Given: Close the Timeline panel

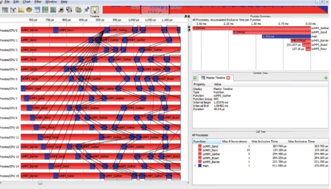Looking at the screenshot, I should pos(189,16).
